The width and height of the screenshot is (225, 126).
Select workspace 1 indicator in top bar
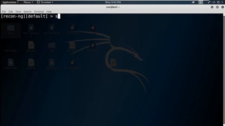[201, 2]
